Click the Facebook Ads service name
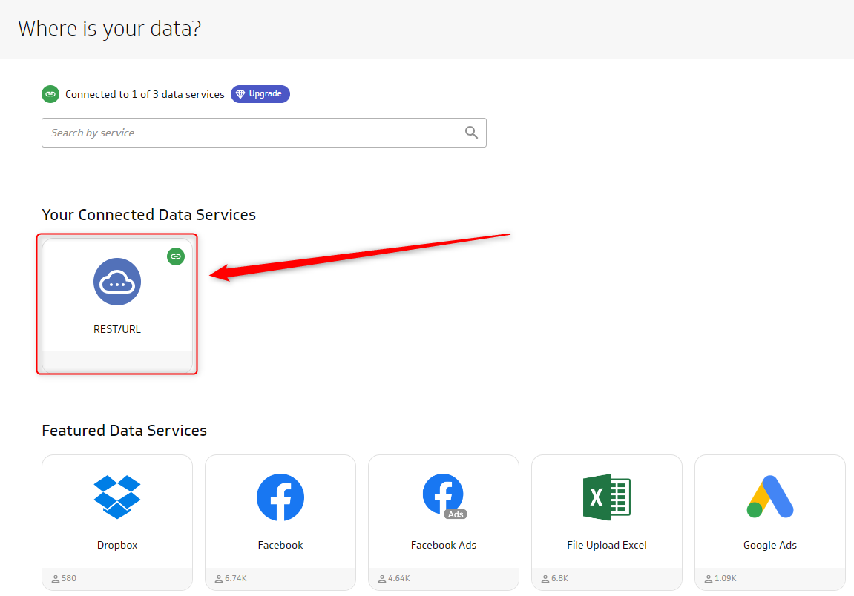Viewport: 854px width, 596px height. (x=444, y=545)
